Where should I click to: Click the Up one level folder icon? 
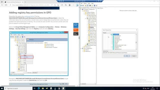tap(85, 5)
